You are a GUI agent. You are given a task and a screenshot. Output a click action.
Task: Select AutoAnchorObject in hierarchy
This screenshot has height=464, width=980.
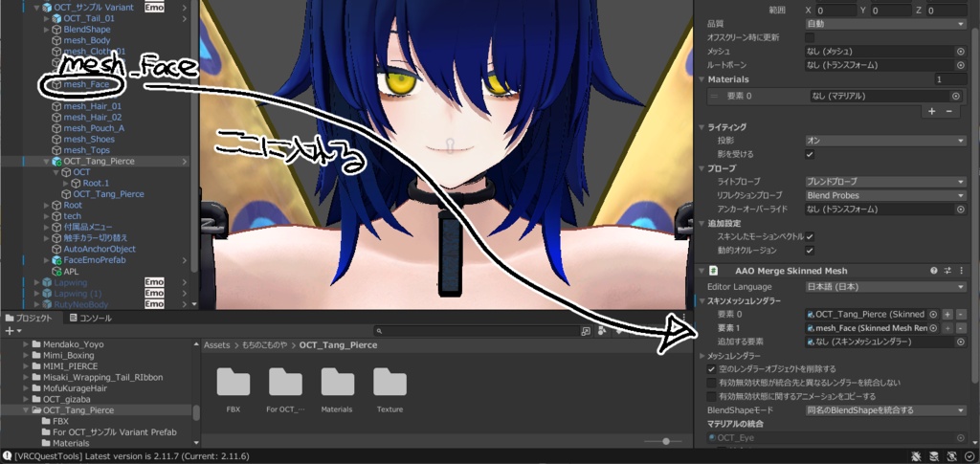click(x=100, y=249)
